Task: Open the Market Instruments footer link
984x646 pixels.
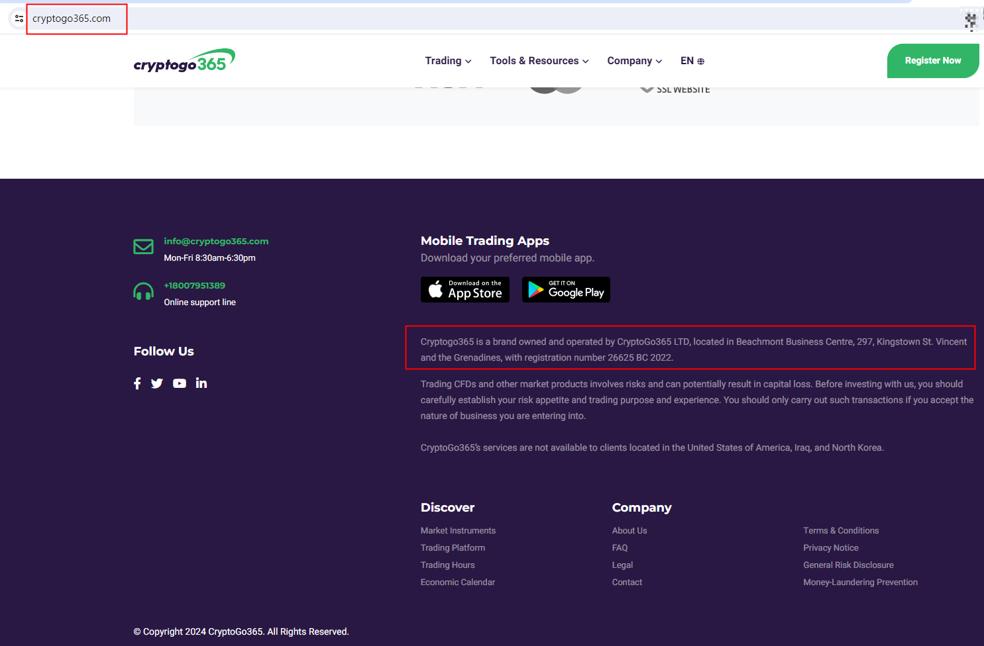Action: tap(458, 531)
